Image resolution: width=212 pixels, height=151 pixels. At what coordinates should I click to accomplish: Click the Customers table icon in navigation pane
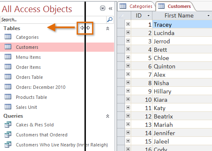8,47
